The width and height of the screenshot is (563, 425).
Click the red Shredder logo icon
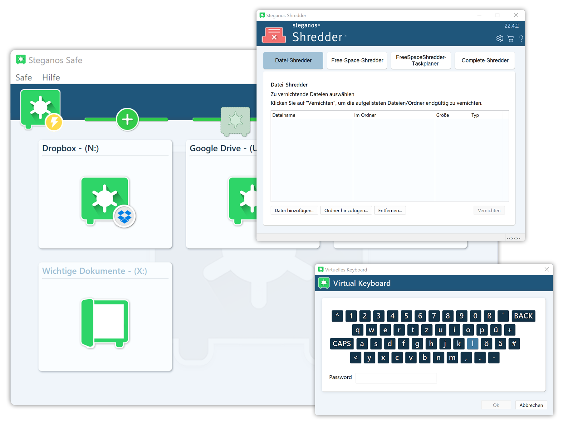click(274, 35)
